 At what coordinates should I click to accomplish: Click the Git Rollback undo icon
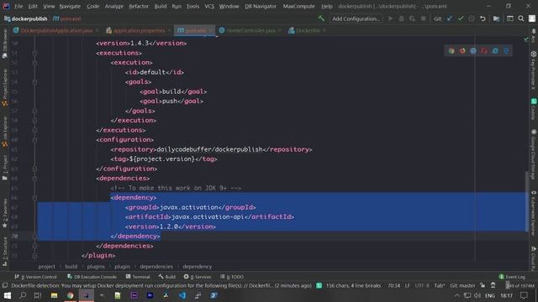point(483,18)
